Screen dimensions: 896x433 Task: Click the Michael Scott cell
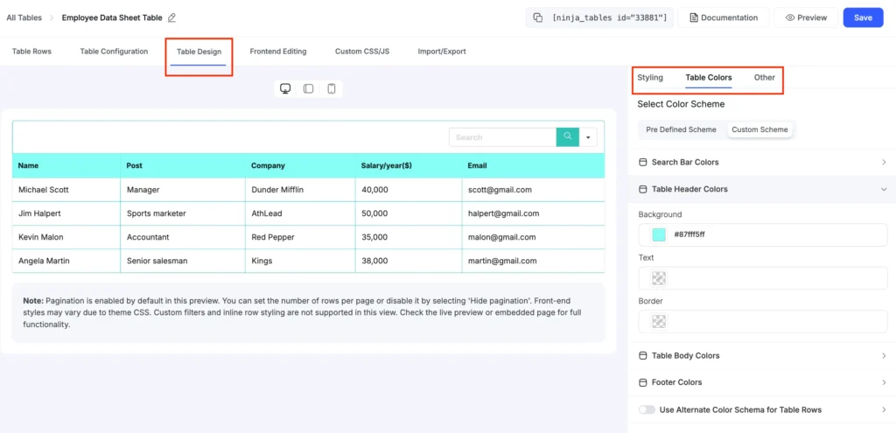66,190
